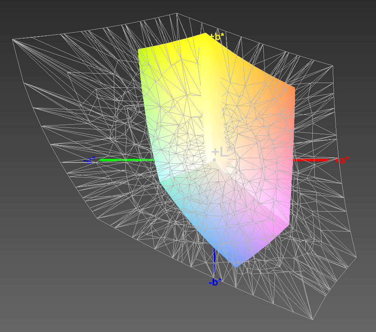Click the red +a* axis line
This screenshot has height=332, width=376.
tap(311, 160)
